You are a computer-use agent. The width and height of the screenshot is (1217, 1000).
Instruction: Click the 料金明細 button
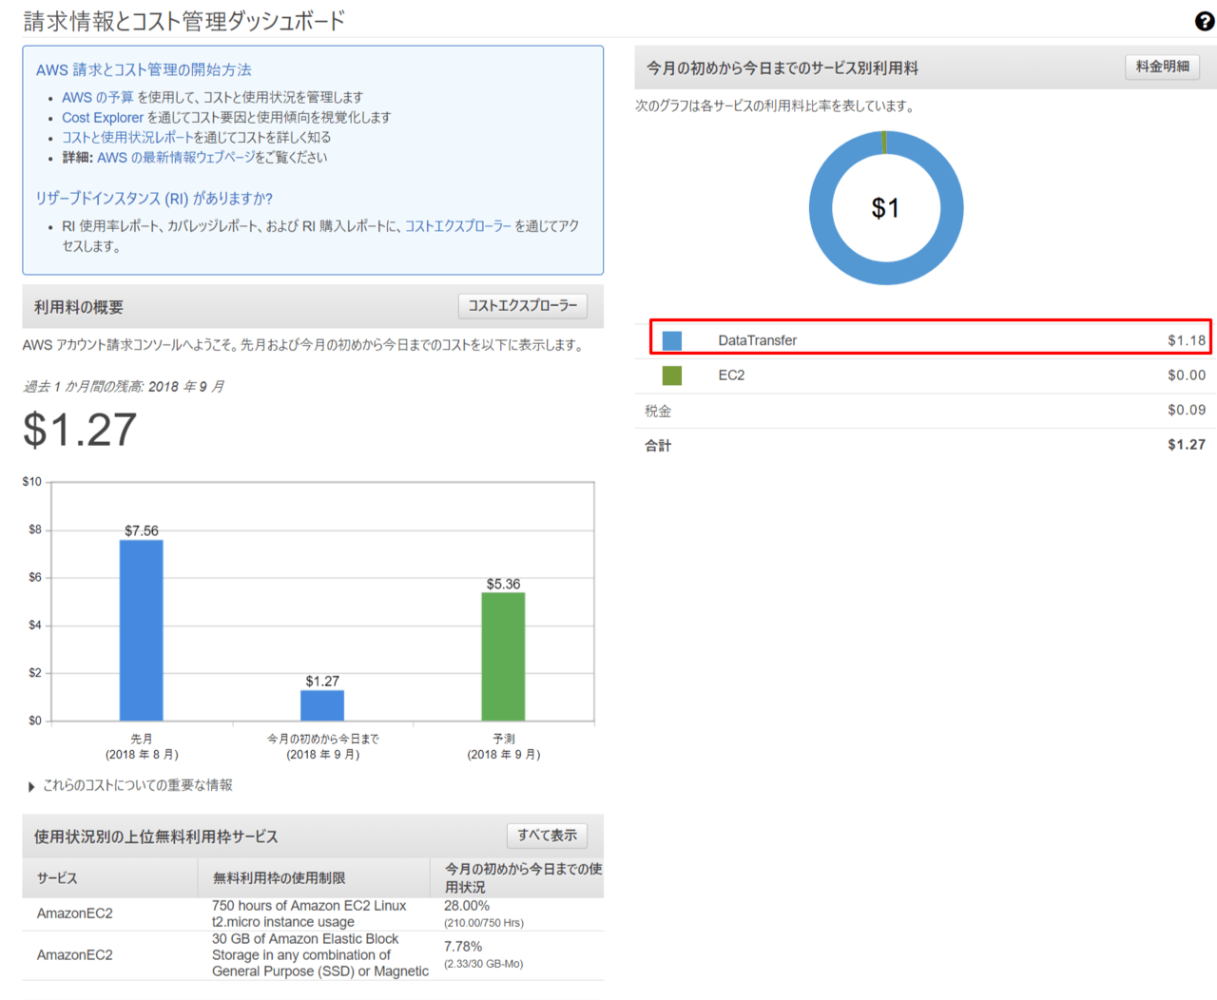click(1162, 67)
